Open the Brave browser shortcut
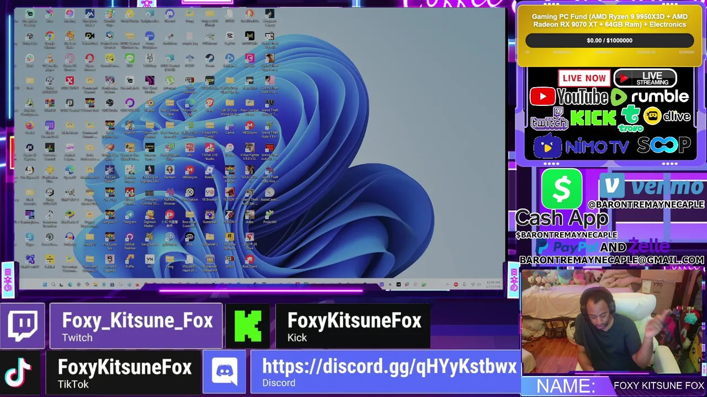Screen dimensions: 707x397 pos(209,103)
